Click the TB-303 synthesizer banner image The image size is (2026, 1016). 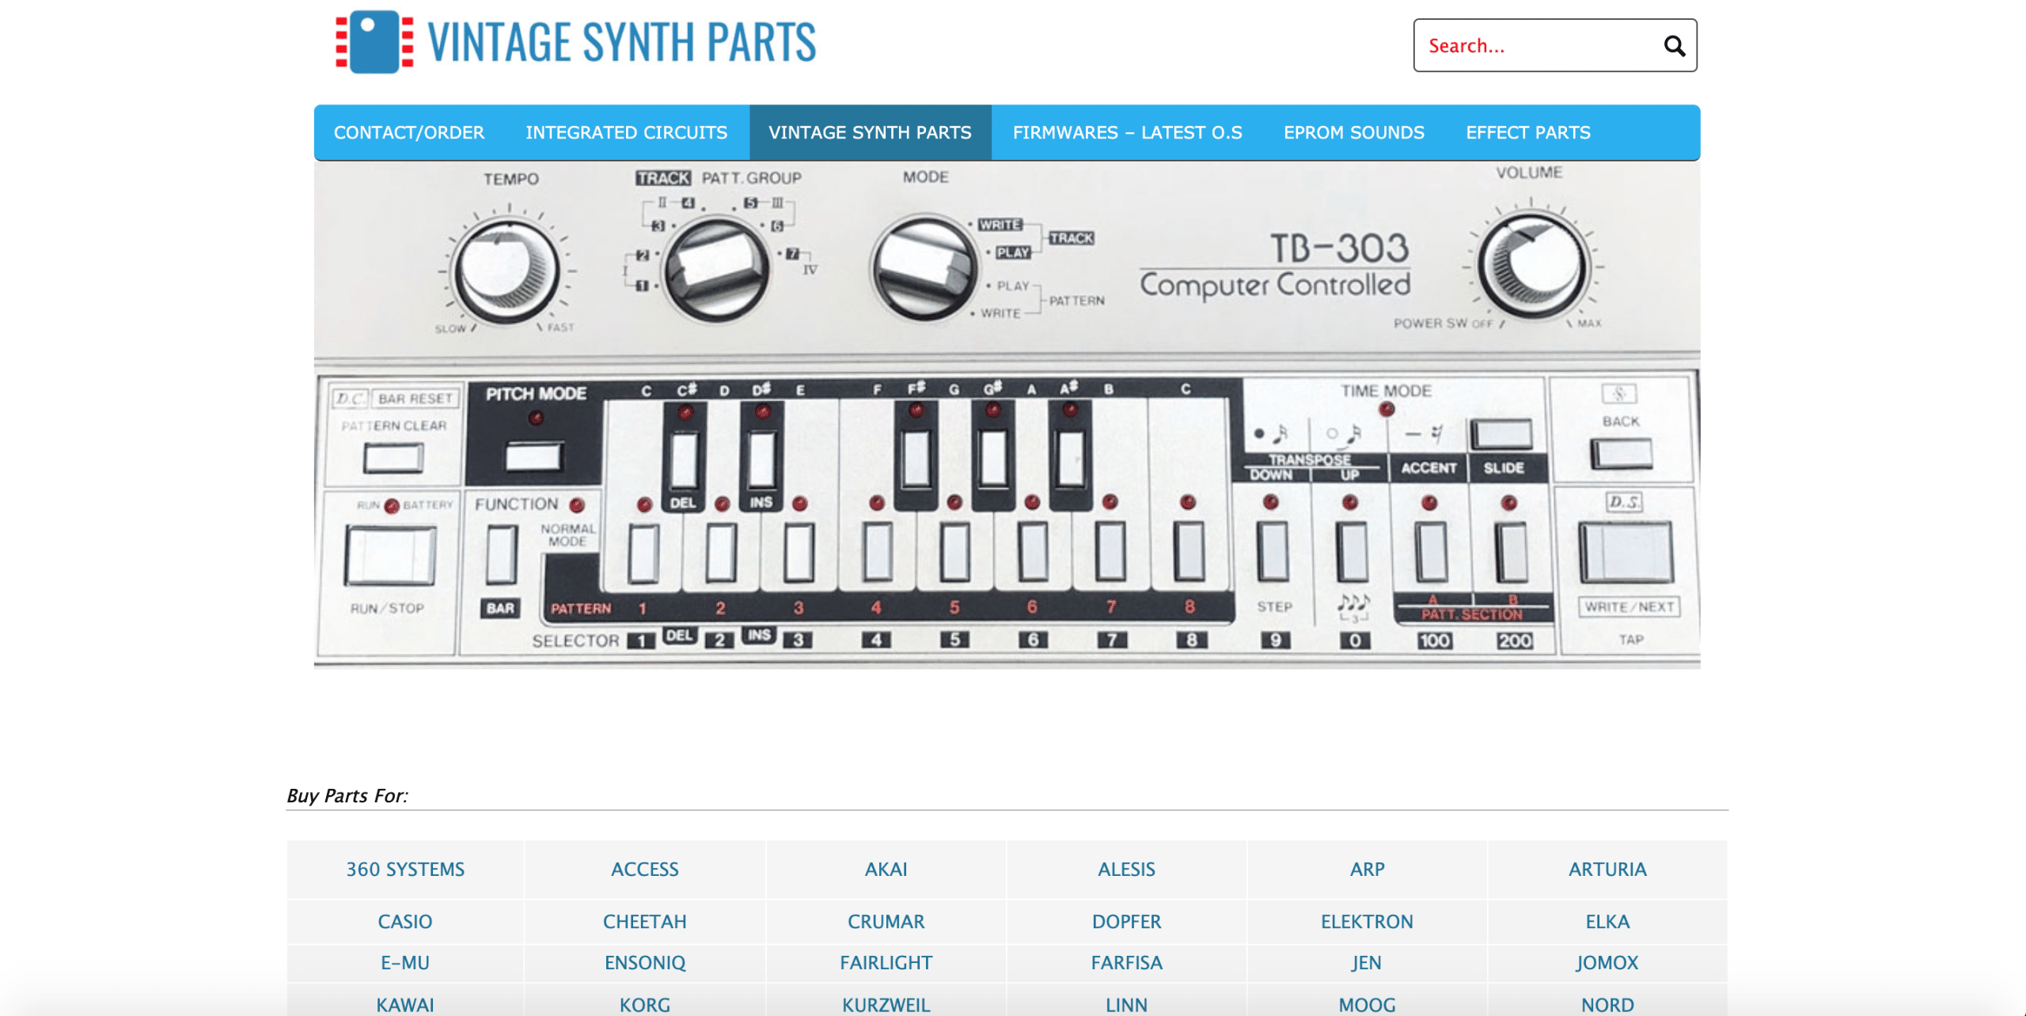(x=1007, y=414)
